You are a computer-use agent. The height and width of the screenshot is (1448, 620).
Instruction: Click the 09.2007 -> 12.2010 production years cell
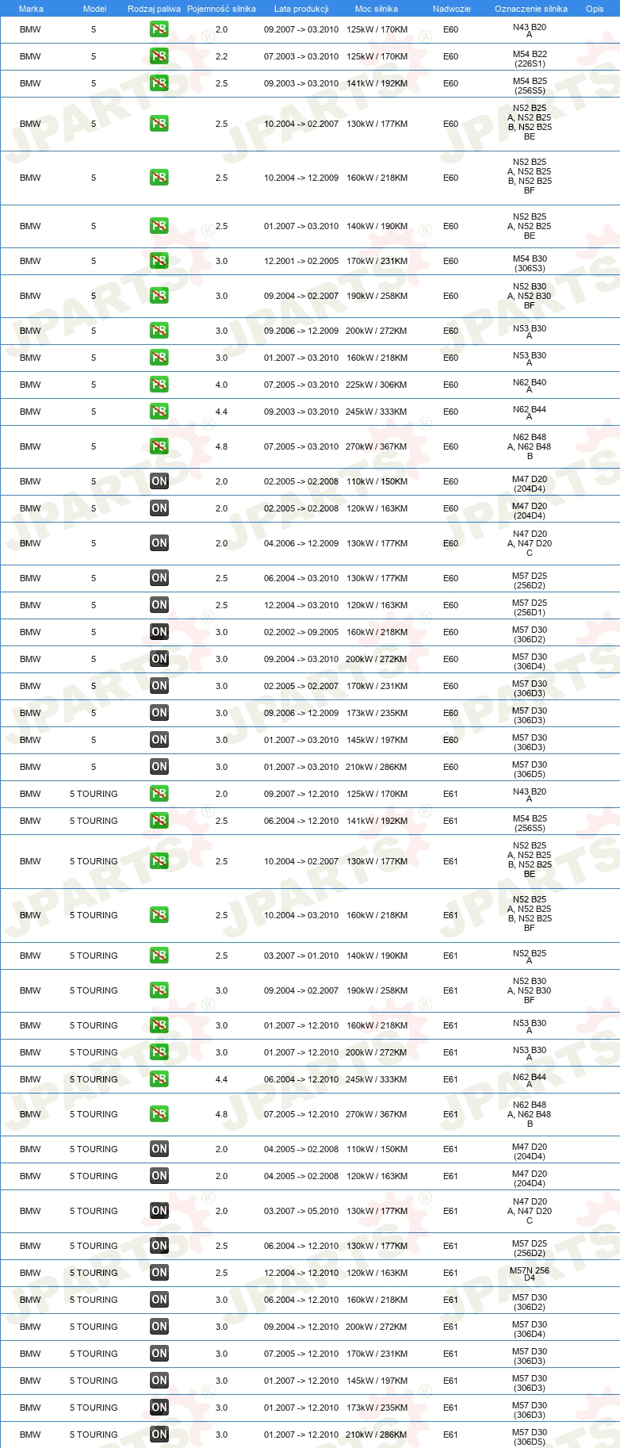(x=301, y=794)
